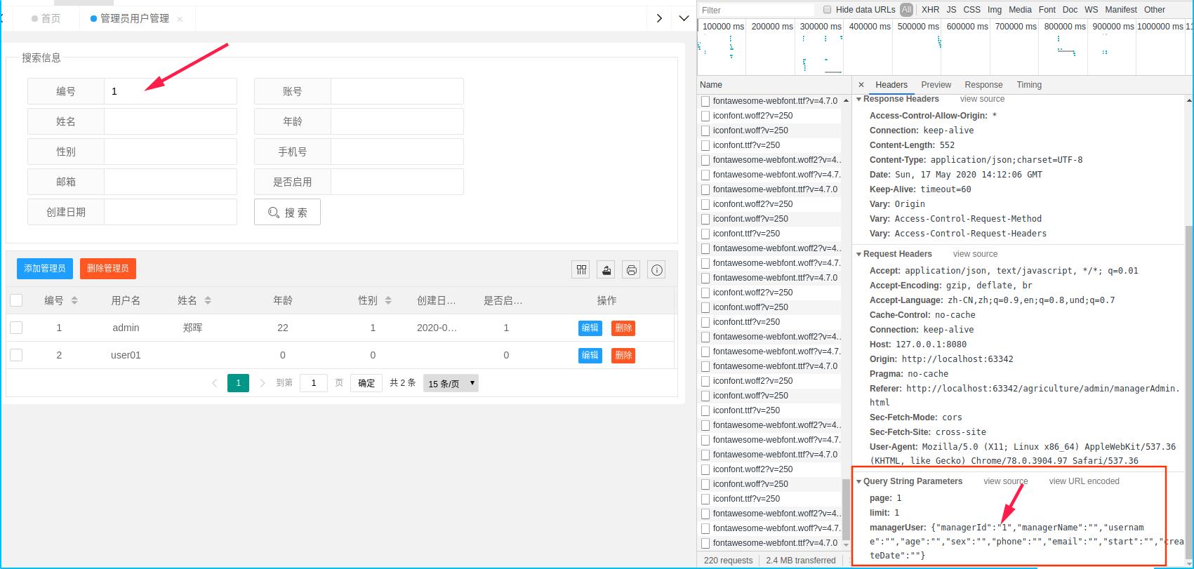Filter network by Img

[995, 10]
